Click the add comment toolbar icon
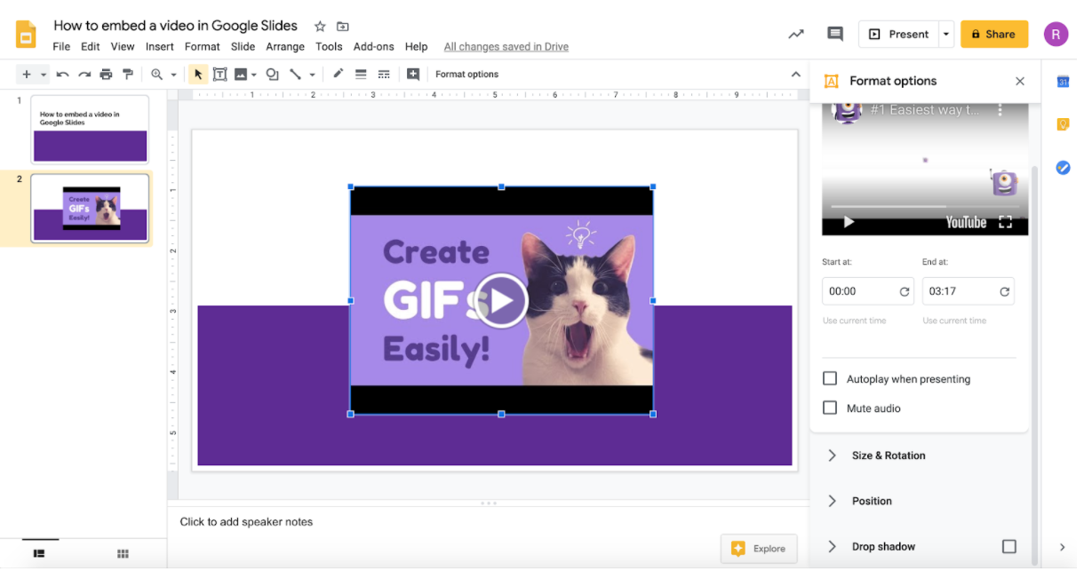Viewport: 1084px width, 579px height. 413,75
